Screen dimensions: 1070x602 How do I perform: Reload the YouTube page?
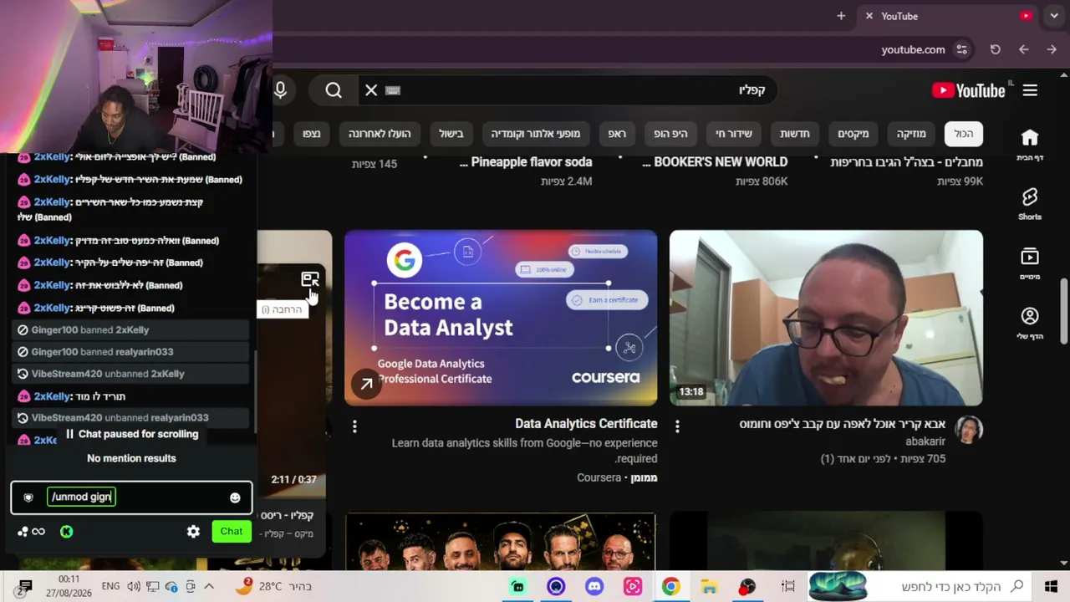click(x=995, y=49)
